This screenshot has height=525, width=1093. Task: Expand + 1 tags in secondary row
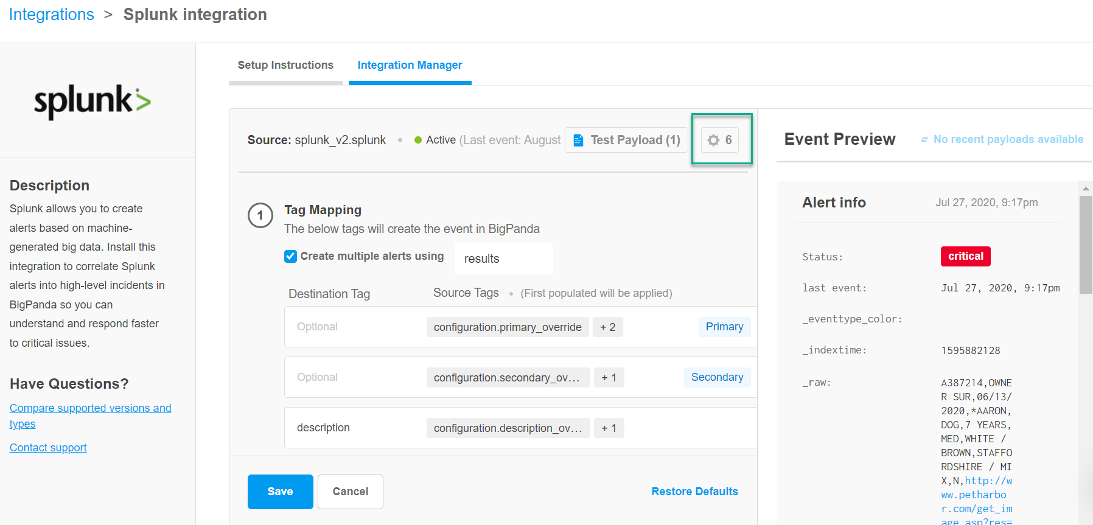point(609,378)
